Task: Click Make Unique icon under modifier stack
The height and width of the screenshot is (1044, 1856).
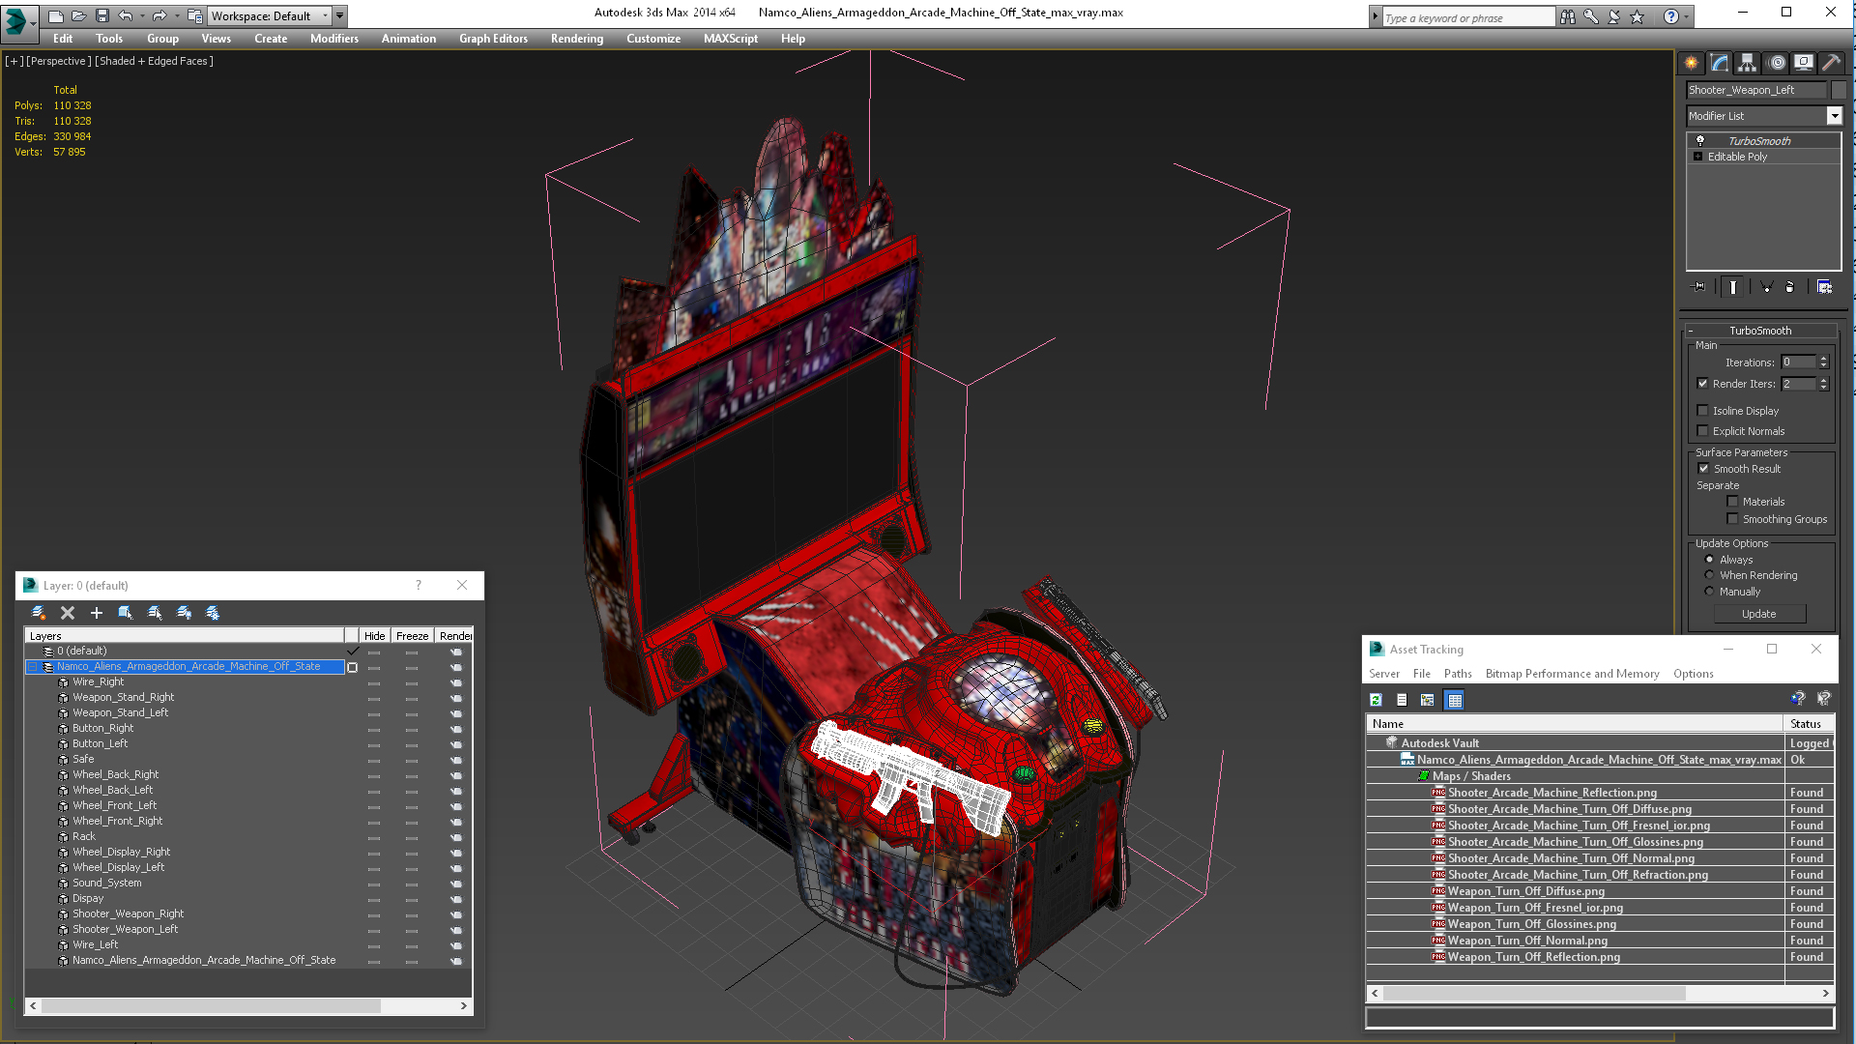Action: pyautogui.click(x=1766, y=287)
